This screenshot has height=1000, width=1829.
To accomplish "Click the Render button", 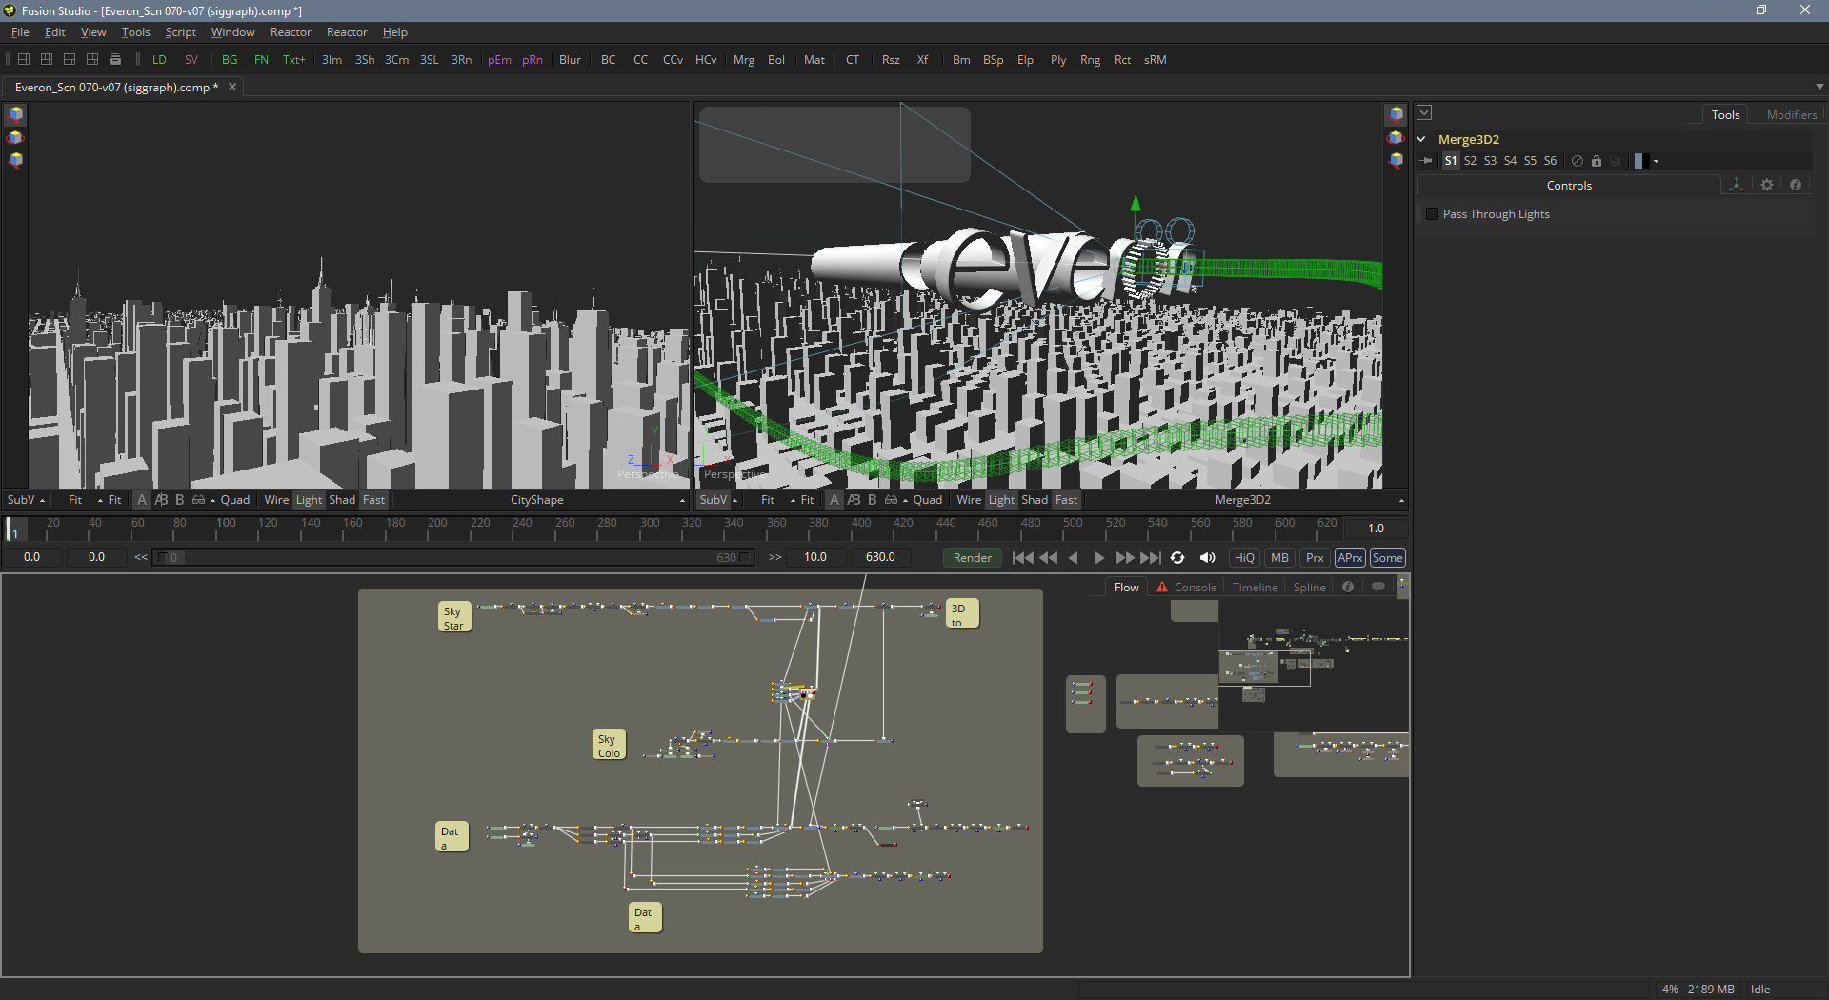I will pos(972,558).
